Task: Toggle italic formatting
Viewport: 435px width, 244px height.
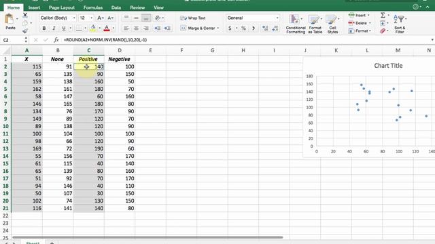Action: 54,28
